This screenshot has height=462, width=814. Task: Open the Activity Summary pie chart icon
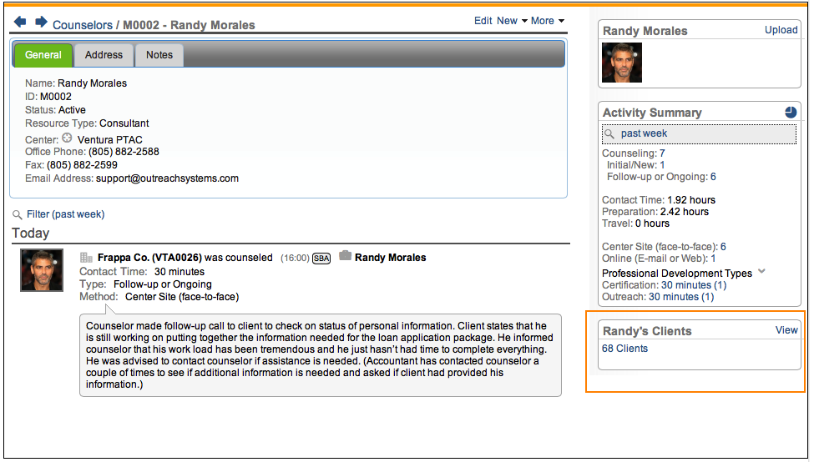(x=791, y=112)
